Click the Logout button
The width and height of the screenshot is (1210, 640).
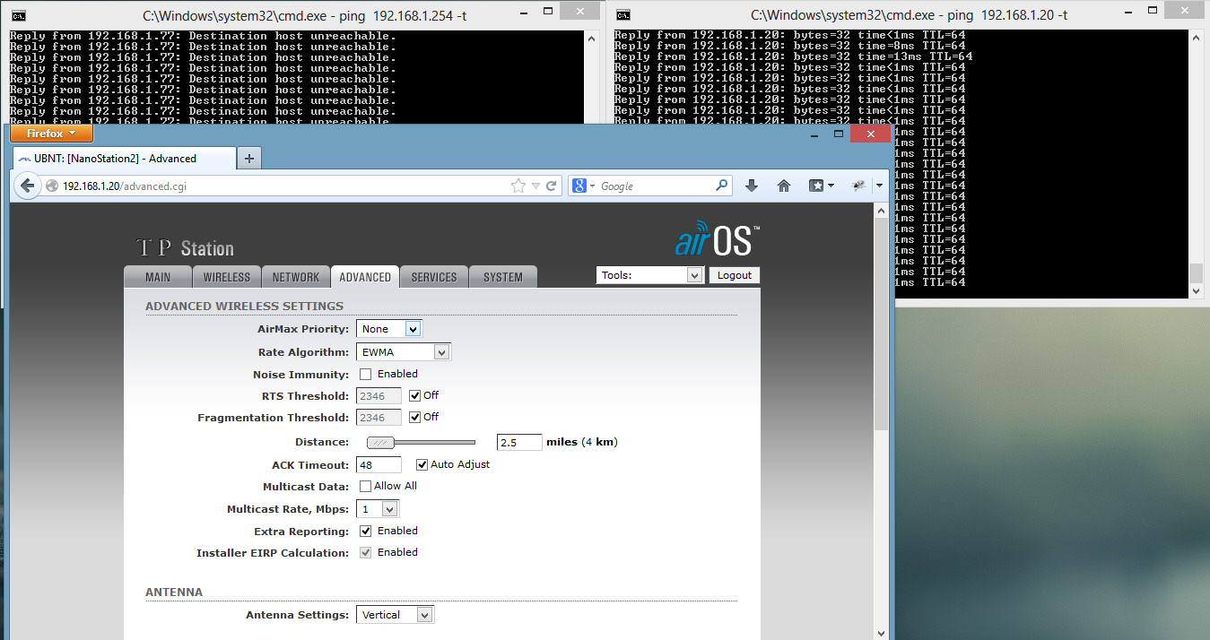pos(735,275)
